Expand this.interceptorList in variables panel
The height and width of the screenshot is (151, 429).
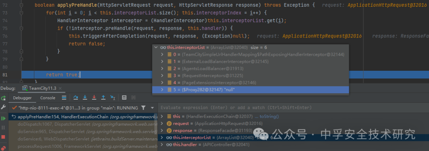(x=162, y=138)
